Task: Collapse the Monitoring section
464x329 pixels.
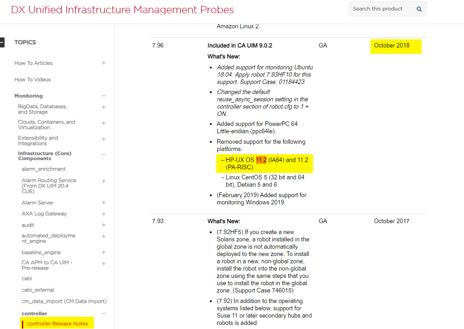Action: tap(104, 96)
